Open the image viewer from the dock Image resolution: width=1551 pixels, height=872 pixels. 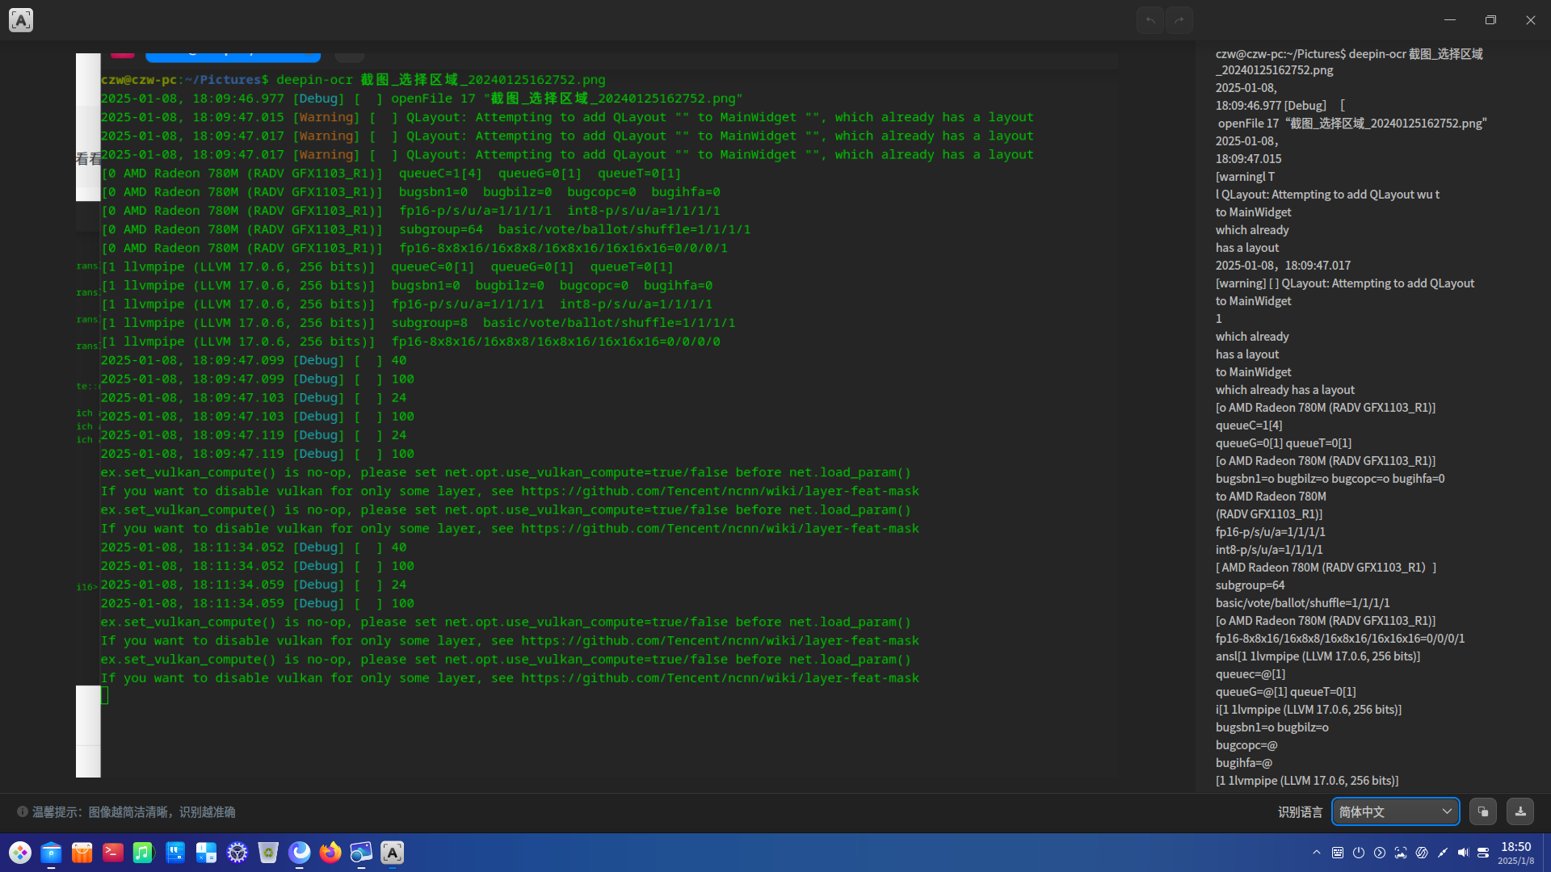[x=361, y=853]
